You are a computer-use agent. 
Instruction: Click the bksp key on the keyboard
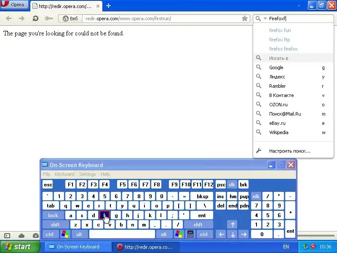(x=202, y=196)
